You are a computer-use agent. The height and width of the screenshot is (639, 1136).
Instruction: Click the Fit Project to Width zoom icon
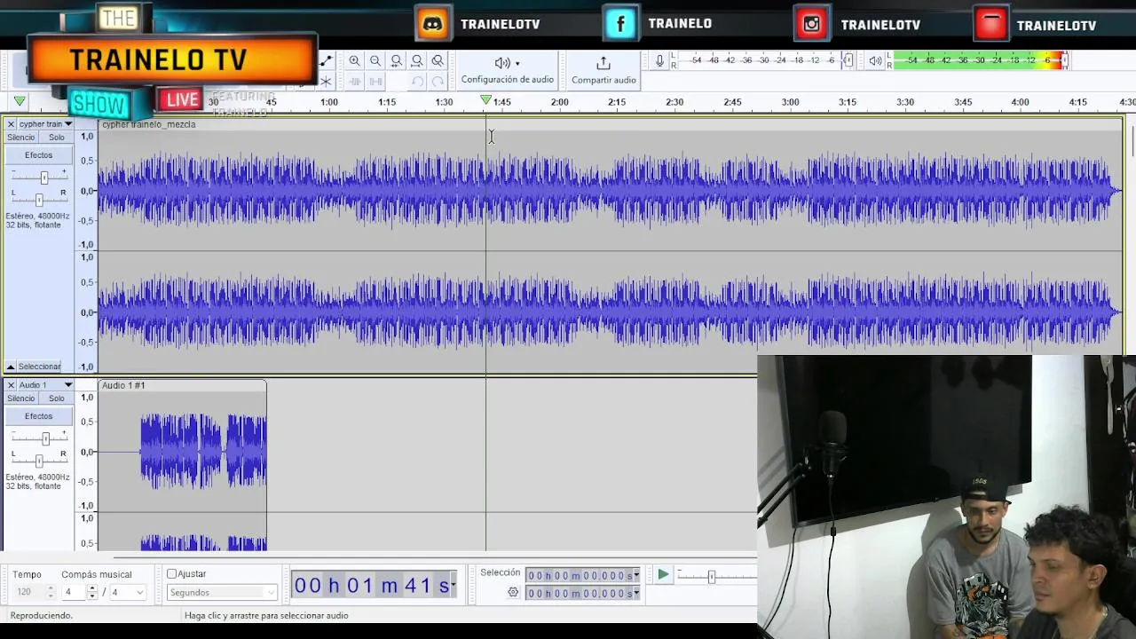[x=417, y=61]
